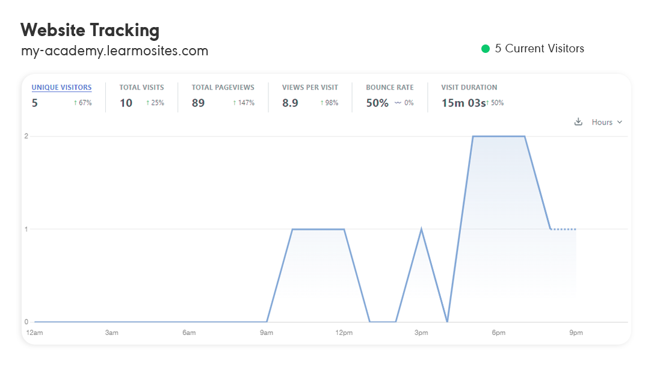Select the Unique Visitors metric tab
The width and height of the screenshot is (645, 368).
pyautogui.click(x=61, y=88)
